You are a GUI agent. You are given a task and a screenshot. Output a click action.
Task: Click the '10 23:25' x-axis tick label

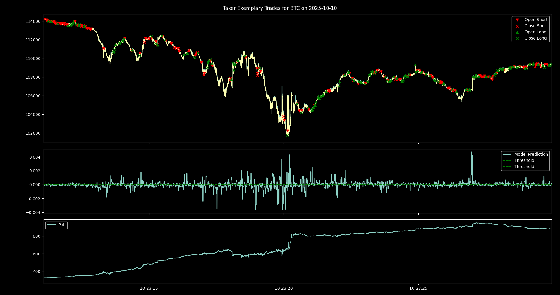(x=418, y=289)
